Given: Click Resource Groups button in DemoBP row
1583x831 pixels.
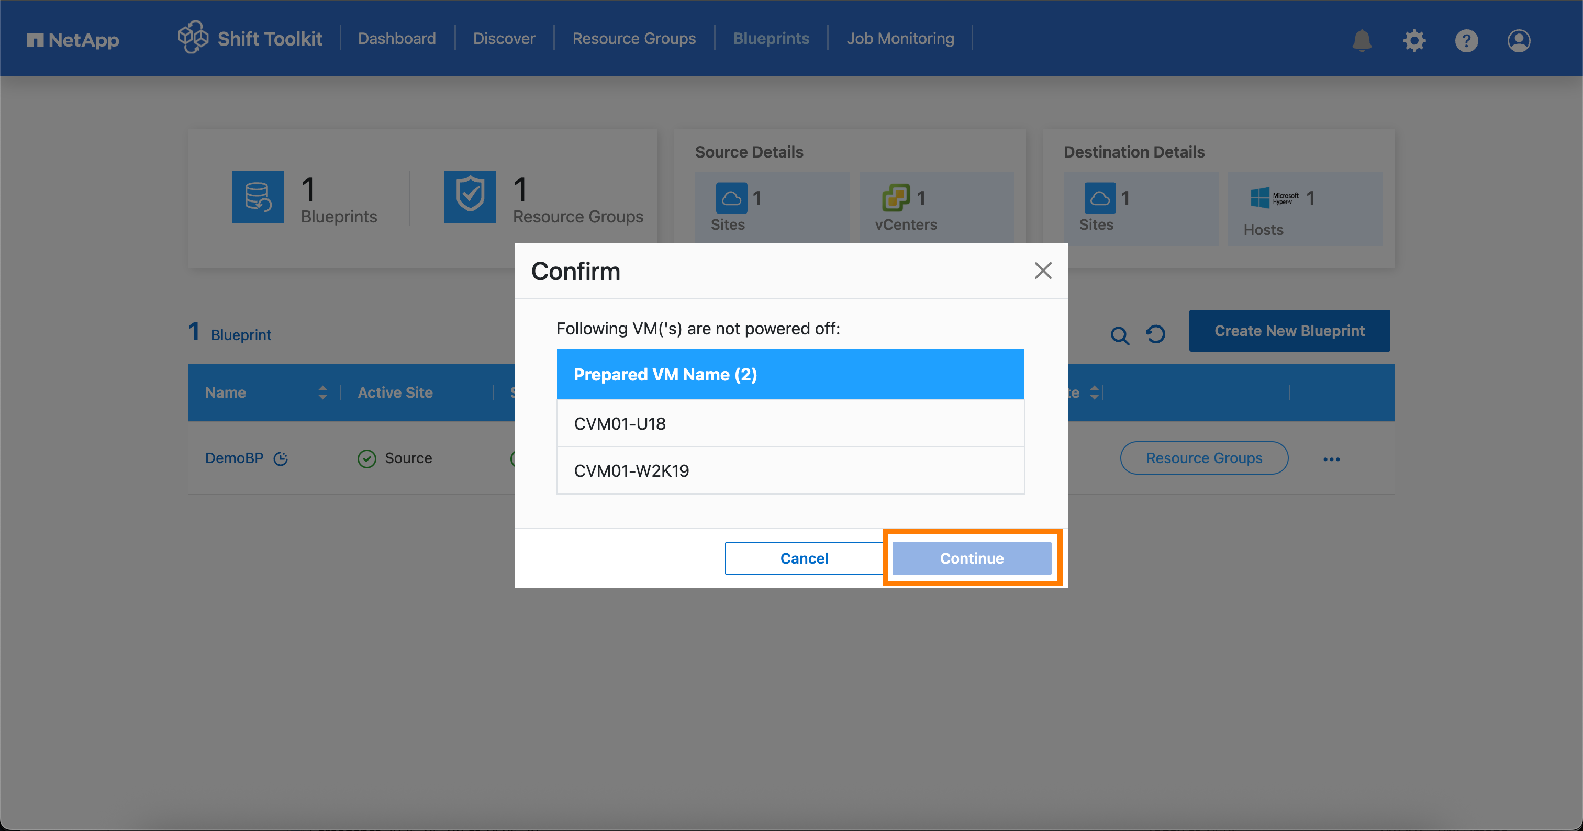Looking at the screenshot, I should coord(1204,457).
